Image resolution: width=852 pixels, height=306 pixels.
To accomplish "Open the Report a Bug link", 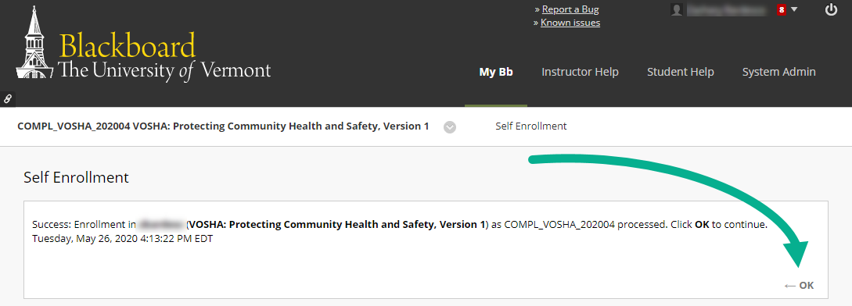I will (570, 9).
